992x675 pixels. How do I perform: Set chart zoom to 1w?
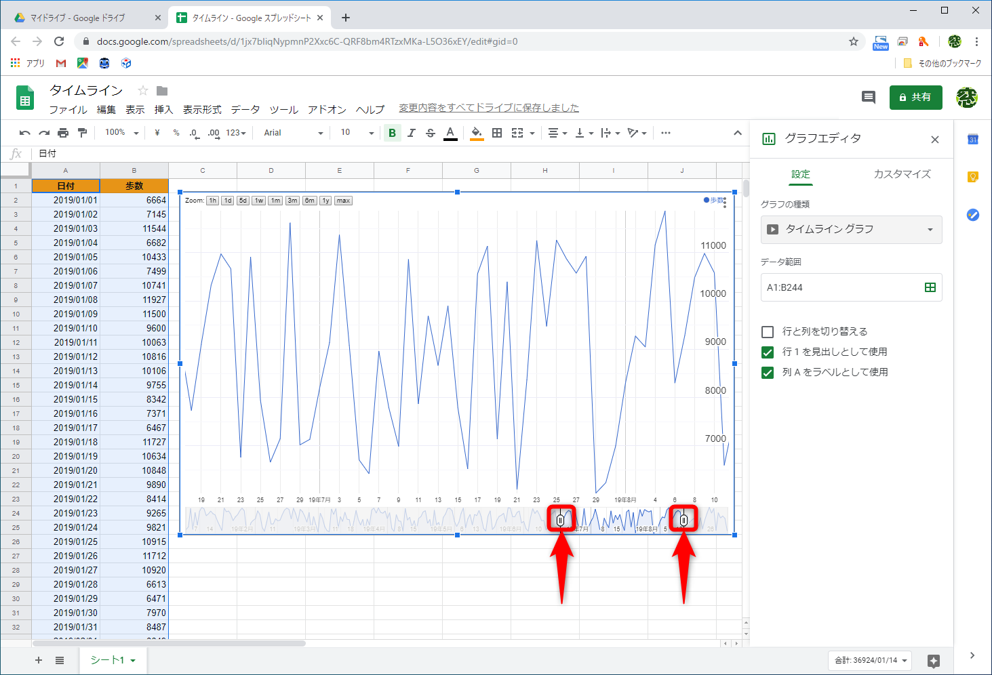(x=259, y=201)
